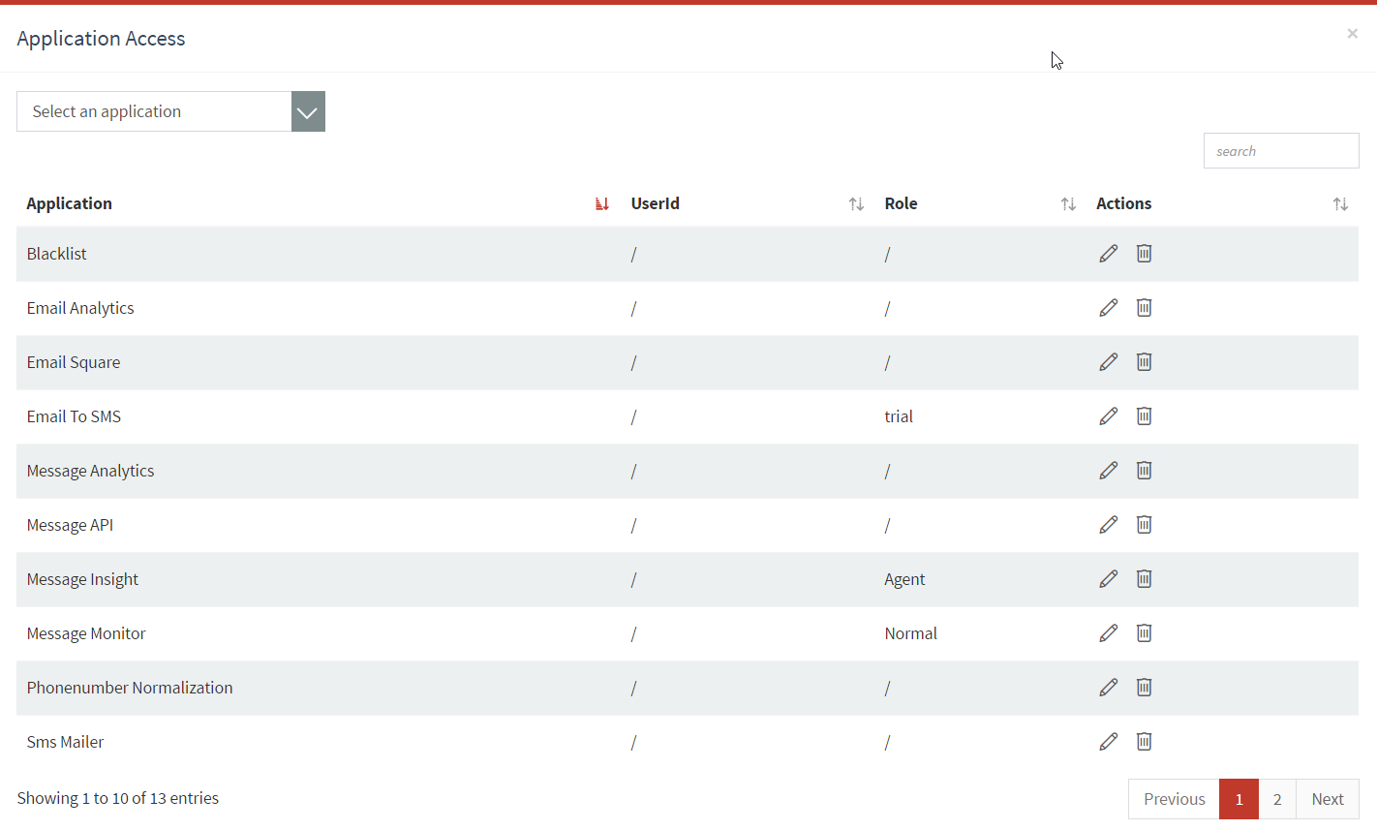
Task: Click the Agent role cell
Action: 904,579
